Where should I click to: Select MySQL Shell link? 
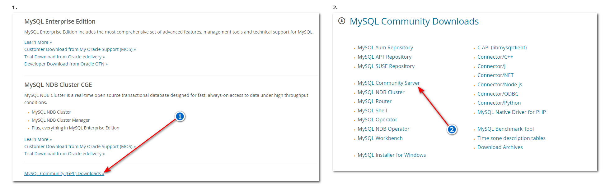(x=372, y=111)
